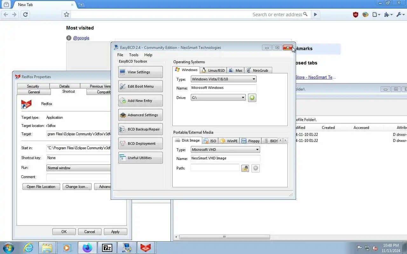Click the left arrow of portable media tabs
The width and height of the screenshot is (407, 254).
[280, 140]
